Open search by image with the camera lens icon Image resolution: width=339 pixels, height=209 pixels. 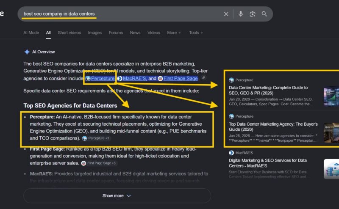pyautogui.click(x=252, y=14)
